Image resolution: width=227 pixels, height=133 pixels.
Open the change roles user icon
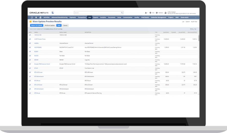pos(166,13)
